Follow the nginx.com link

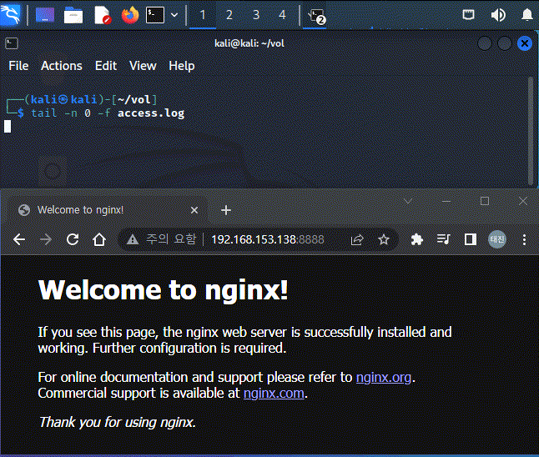tap(274, 393)
